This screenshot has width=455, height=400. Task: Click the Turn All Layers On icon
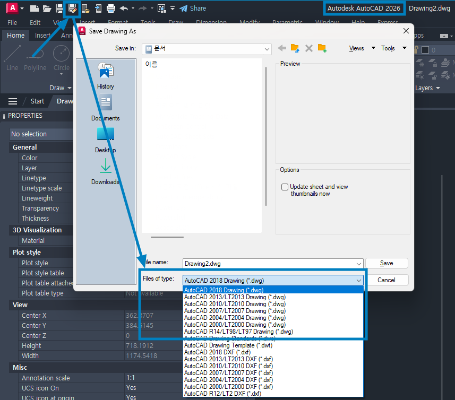(420, 75)
